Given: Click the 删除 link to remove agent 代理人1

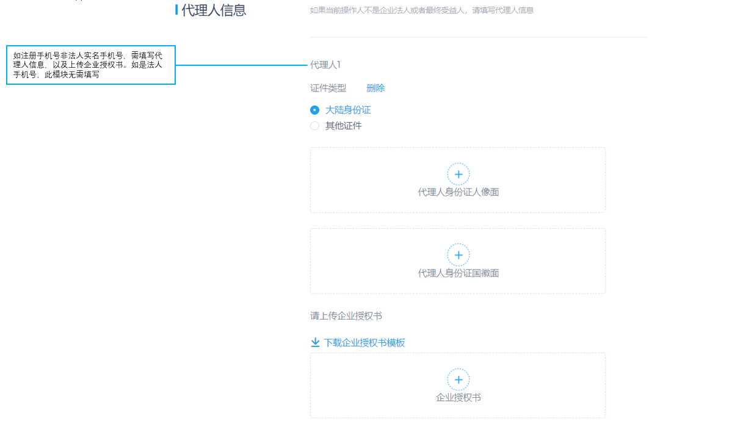Looking at the screenshot, I should tap(376, 88).
